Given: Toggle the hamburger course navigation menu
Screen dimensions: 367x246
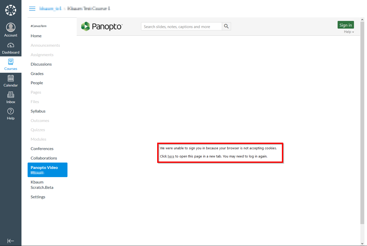Looking at the screenshot, I should [32, 9].
